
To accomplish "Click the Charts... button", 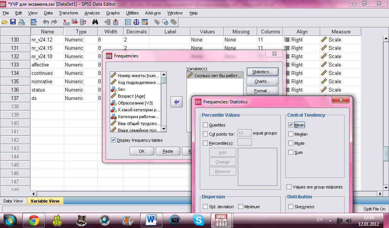I will 262,81.
